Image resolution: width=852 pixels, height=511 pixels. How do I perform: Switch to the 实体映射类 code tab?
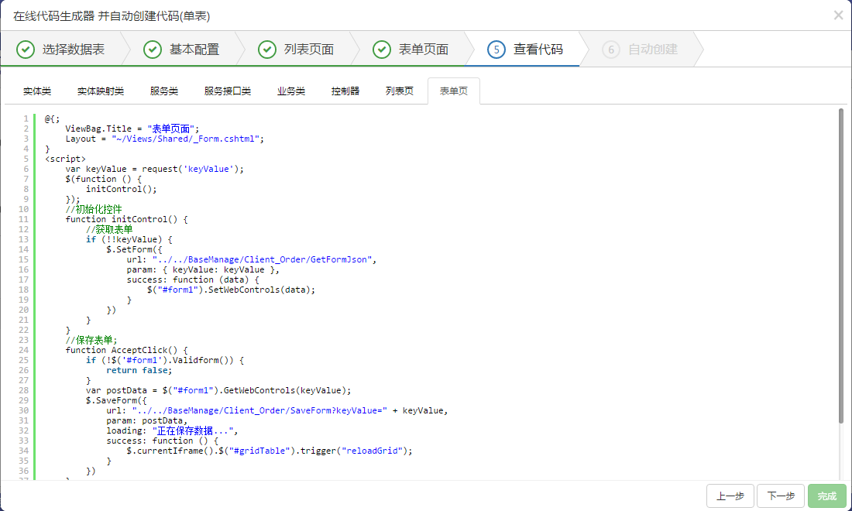point(101,91)
